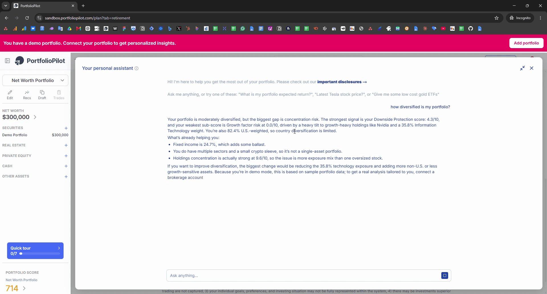Select the Demo Portfolio row
The height and width of the screenshot is (294, 547).
(x=35, y=135)
